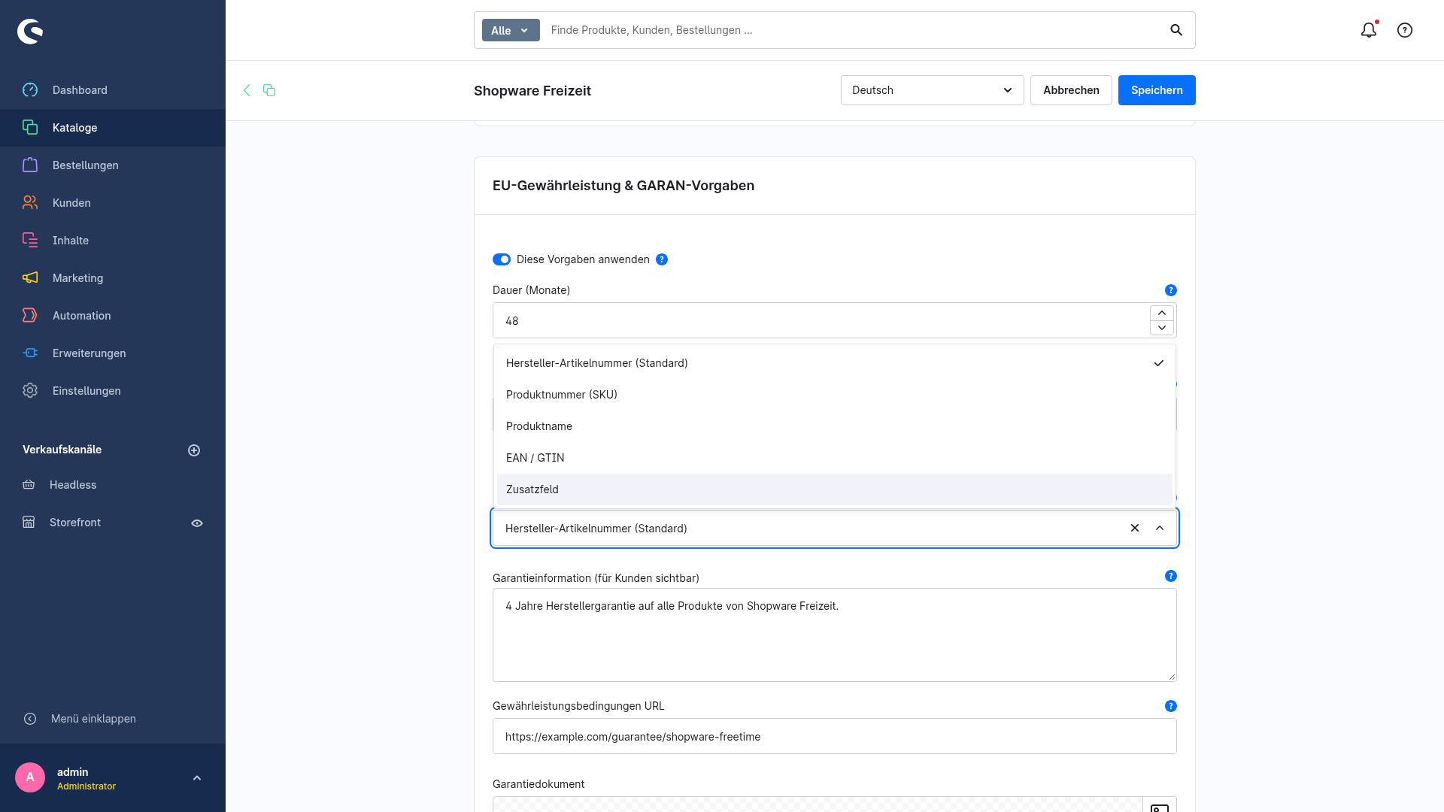Click the Erweiterungen plug icon
Viewport: 1444px width, 812px height.
coord(30,353)
